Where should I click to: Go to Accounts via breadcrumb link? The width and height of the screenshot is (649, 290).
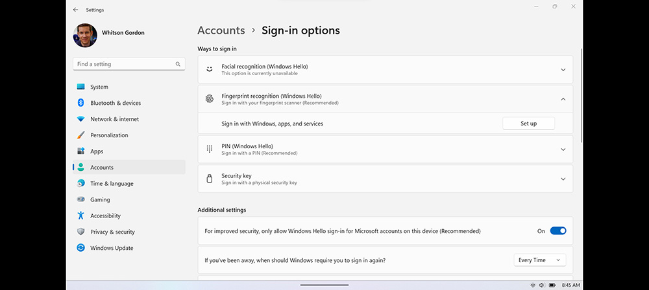221,30
